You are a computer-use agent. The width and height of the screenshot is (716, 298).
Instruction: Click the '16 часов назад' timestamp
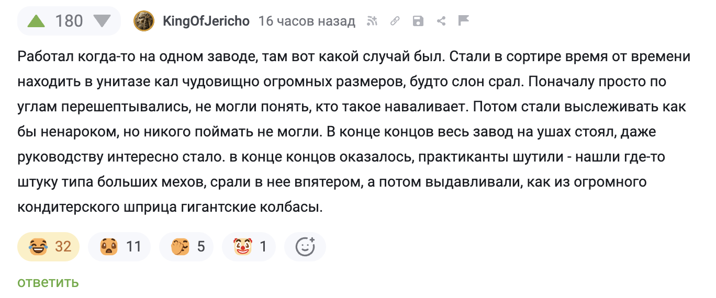pyautogui.click(x=307, y=21)
